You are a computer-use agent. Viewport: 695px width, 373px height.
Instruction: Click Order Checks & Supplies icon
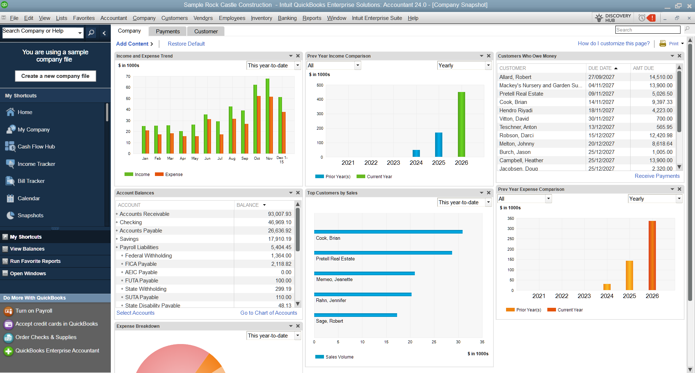[x=8, y=338]
